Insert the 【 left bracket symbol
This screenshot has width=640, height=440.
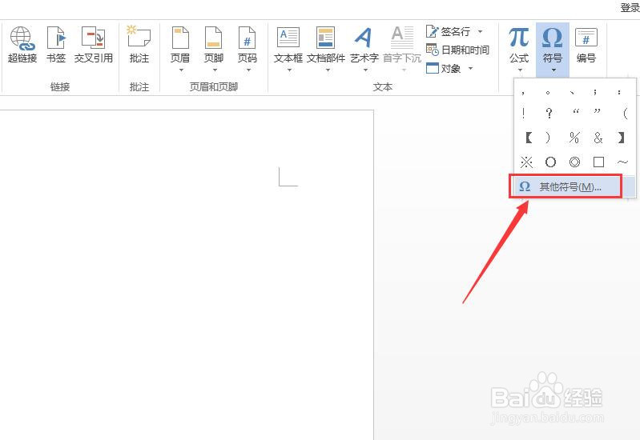click(529, 138)
